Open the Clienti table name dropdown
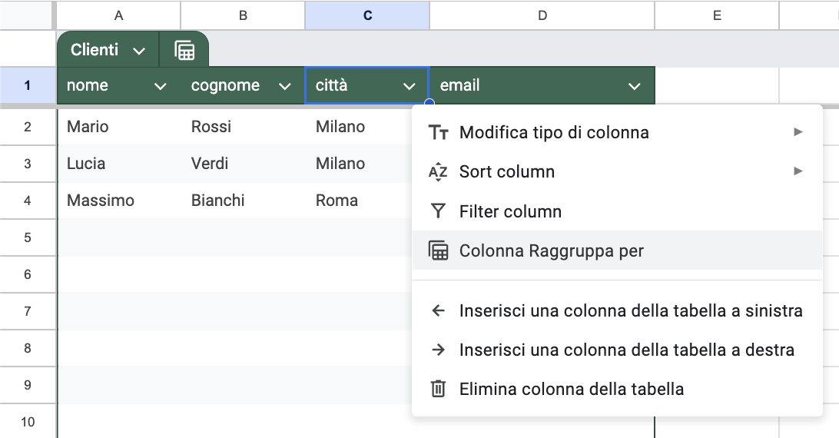The height and width of the screenshot is (438, 839). pos(139,51)
